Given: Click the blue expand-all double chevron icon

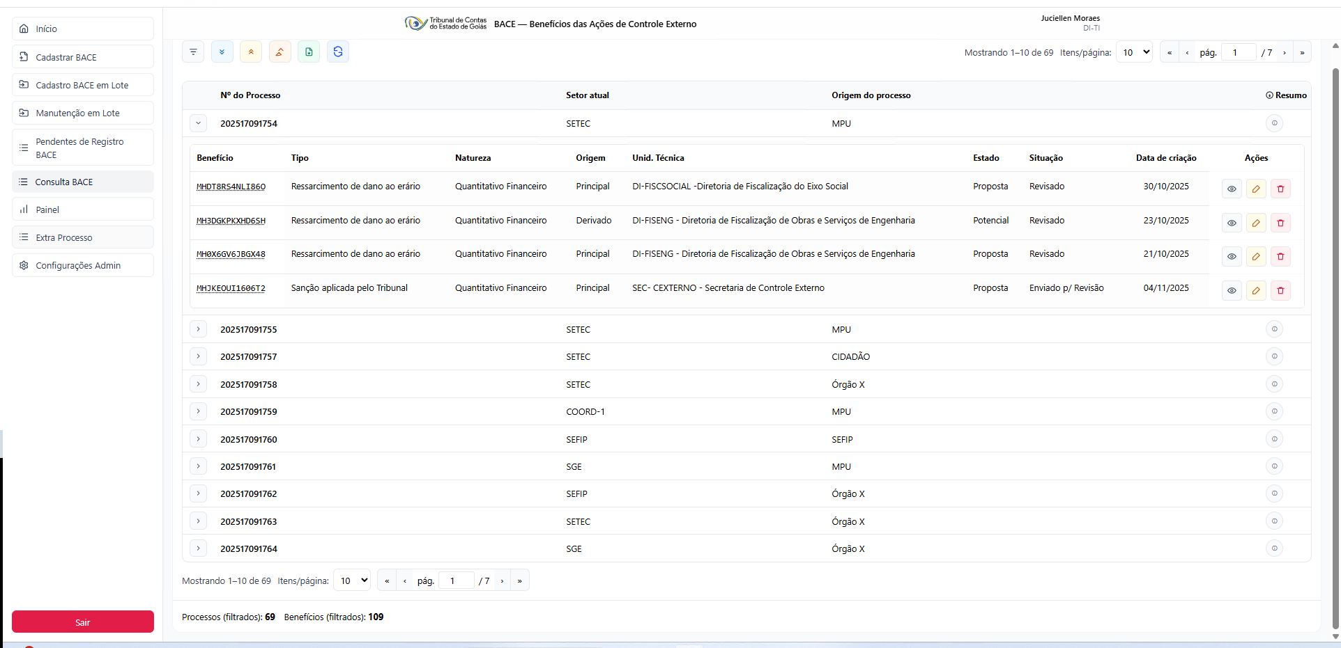Looking at the screenshot, I should click(x=222, y=52).
